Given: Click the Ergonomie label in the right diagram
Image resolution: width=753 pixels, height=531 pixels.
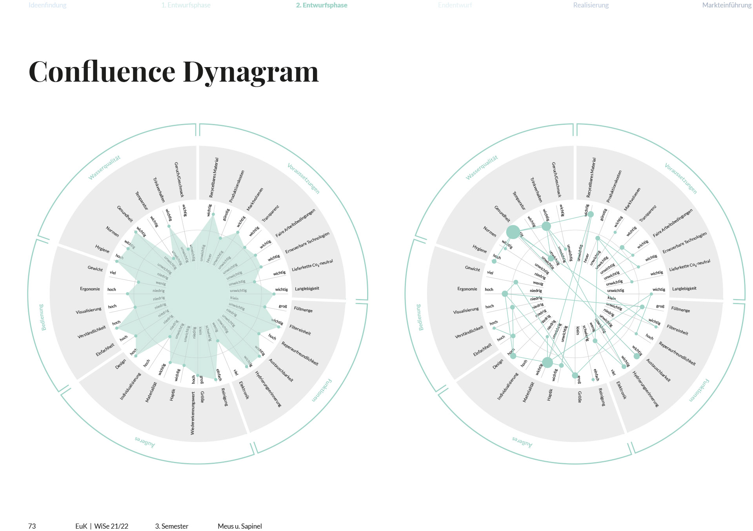Looking at the screenshot, I should tap(467, 289).
